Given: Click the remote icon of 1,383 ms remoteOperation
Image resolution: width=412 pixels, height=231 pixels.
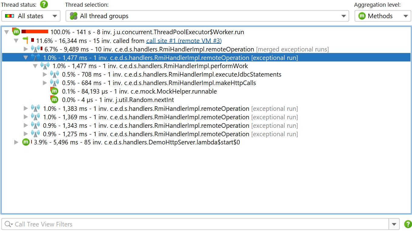Looking at the screenshot, I should coord(35,108).
